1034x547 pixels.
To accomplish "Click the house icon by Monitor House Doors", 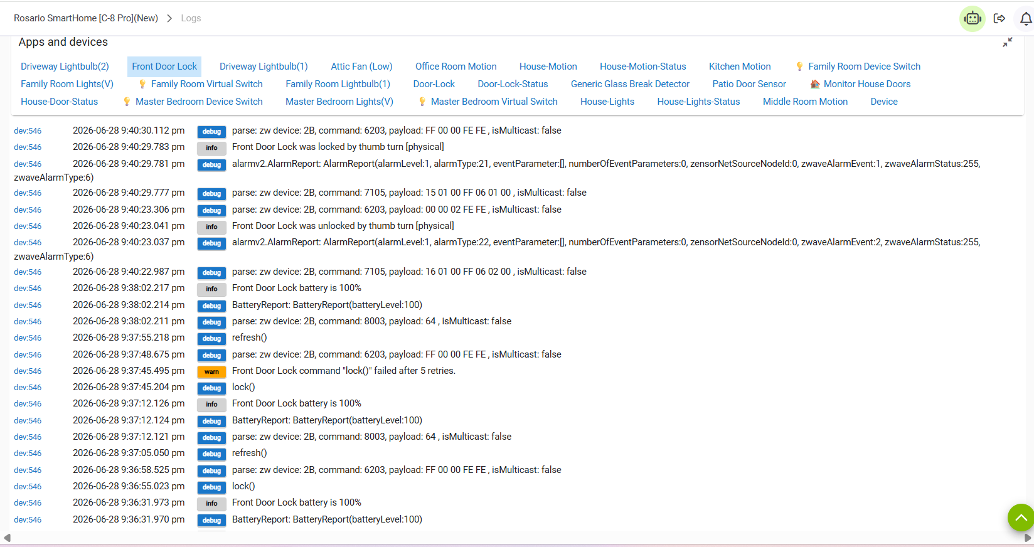I will coord(814,84).
